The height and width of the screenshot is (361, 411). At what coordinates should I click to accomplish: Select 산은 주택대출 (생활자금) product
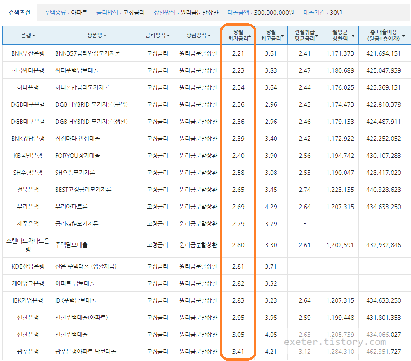click(x=86, y=266)
